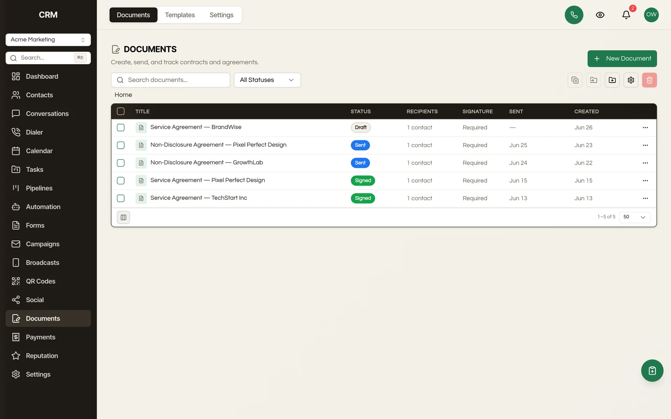This screenshot has height=419, width=671.
Task: Open Contacts in sidebar
Action: tap(48, 95)
